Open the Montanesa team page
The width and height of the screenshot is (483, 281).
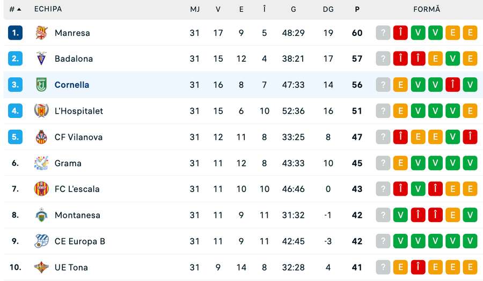[x=77, y=215]
